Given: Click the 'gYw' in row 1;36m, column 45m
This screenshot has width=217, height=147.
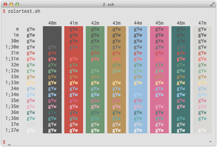Looking at the screenshot, I should 160,118.
